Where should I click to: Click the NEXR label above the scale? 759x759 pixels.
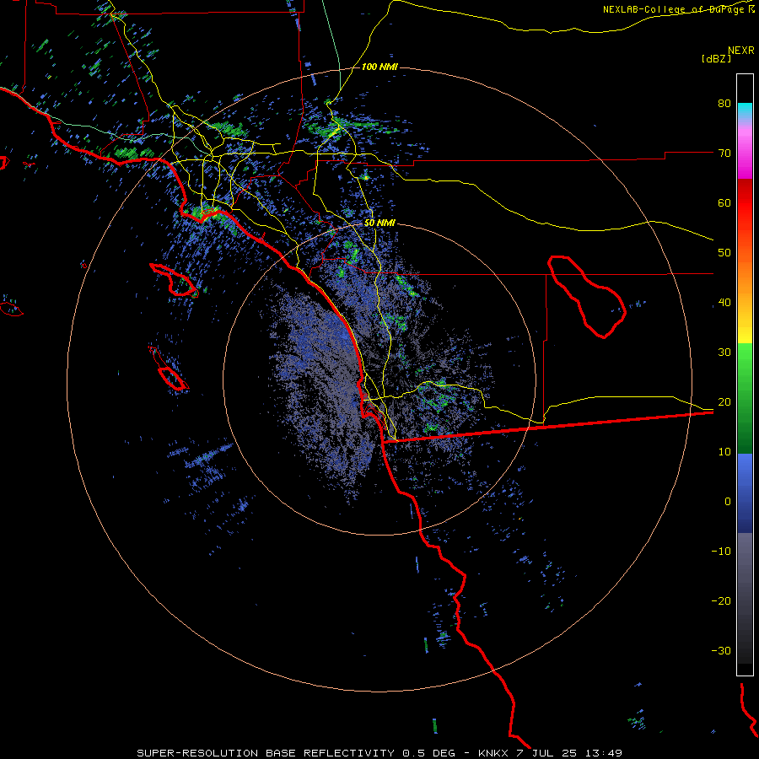740,51
